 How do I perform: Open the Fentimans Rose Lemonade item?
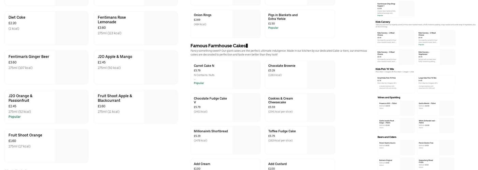[x=136, y=28]
